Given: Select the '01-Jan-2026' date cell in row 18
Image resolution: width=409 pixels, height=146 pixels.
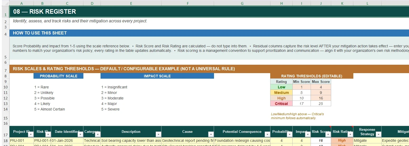Looking at the screenshot, I should coord(67,140).
